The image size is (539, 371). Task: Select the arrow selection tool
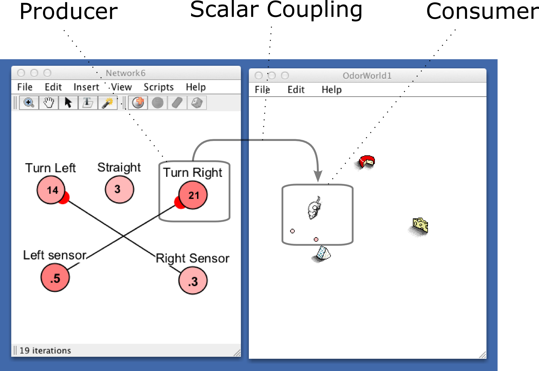[68, 103]
